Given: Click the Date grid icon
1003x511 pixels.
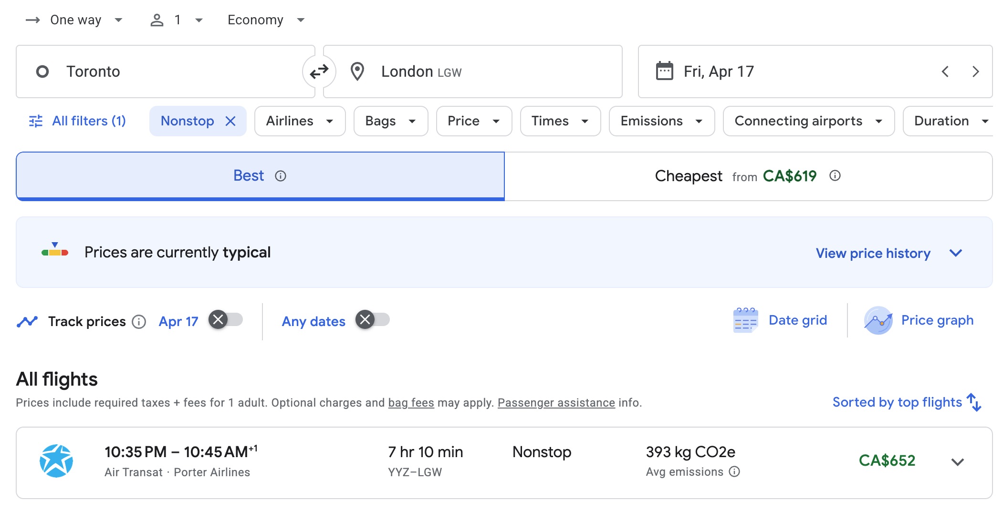Looking at the screenshot, I should pos(745,320).
